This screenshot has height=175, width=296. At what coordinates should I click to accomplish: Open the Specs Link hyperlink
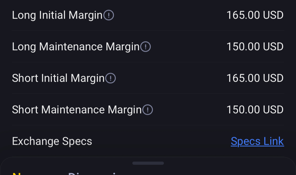[x=257, y=141]
